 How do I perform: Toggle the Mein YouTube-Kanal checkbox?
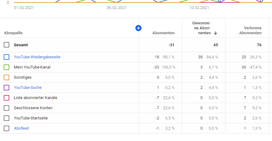(6, 67)
